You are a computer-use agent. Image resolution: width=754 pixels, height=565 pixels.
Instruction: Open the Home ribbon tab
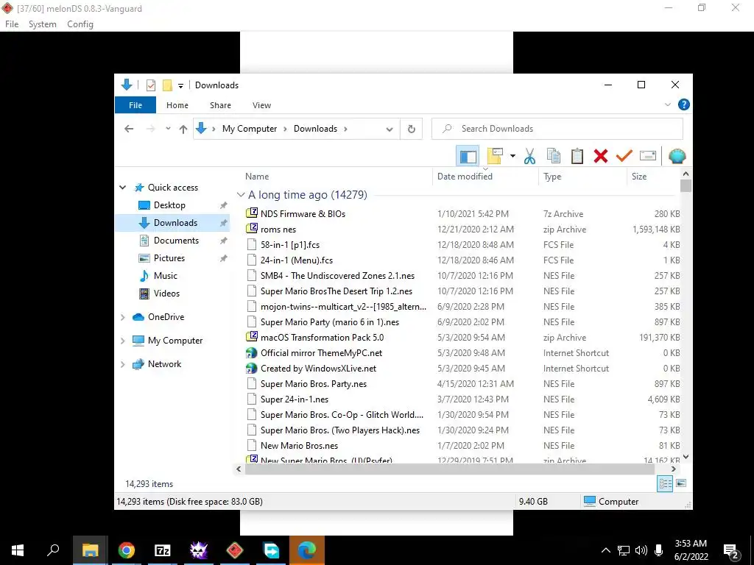pos(177,105)
